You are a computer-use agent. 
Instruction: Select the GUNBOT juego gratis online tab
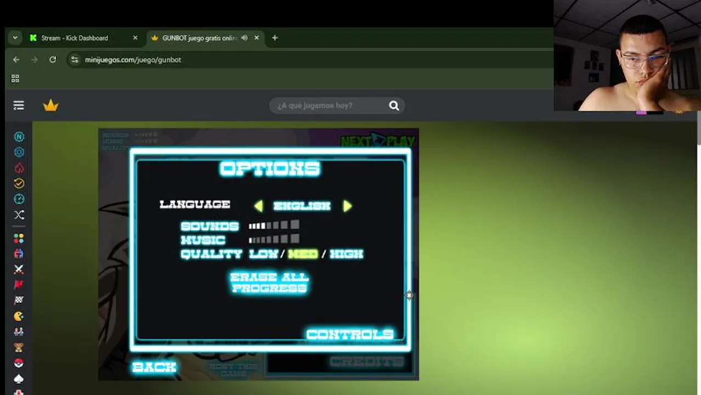click(199, 38)
